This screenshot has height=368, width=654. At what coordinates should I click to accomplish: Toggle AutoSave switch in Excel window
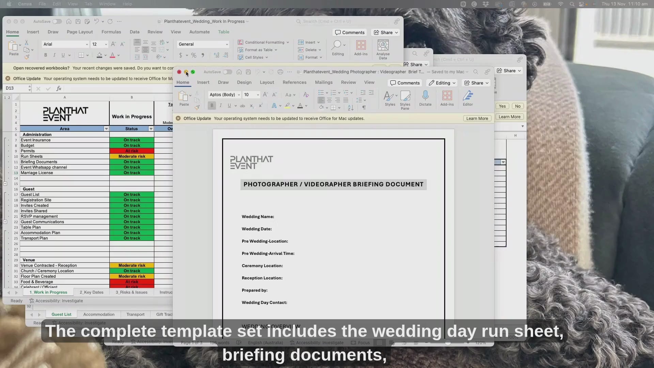click(x=57, y=21)
